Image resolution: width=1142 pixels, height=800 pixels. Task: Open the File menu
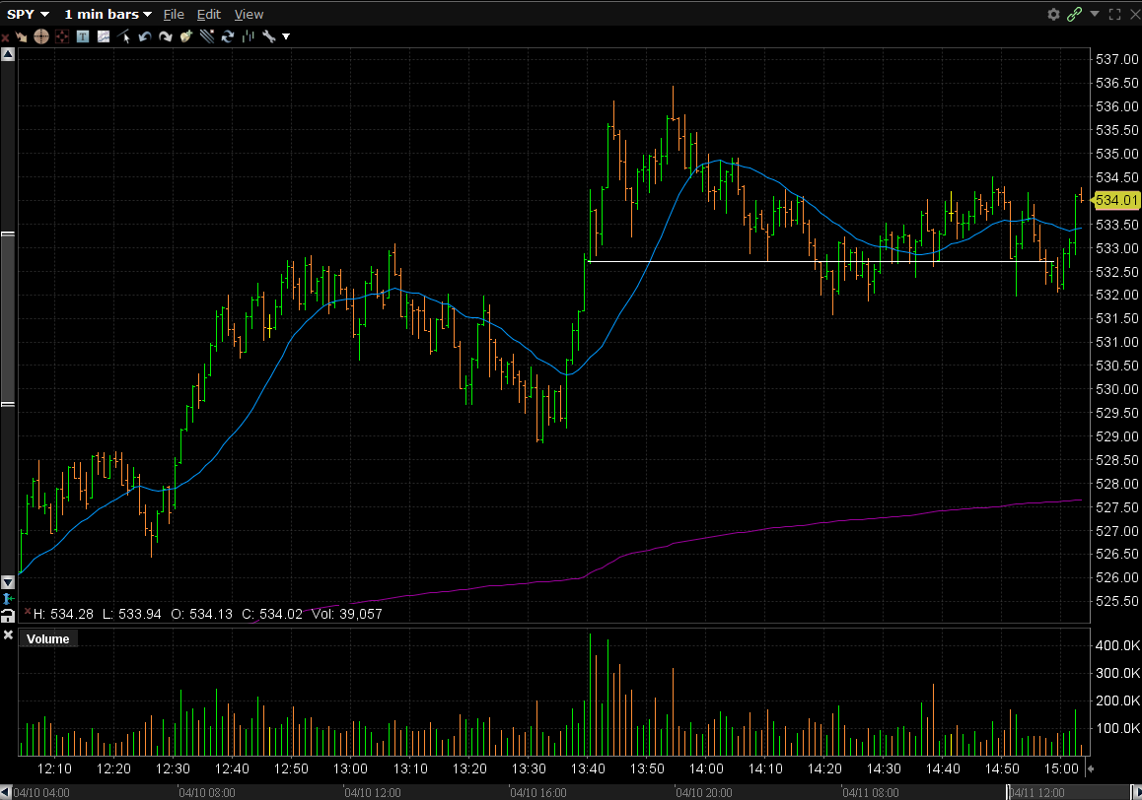pyautogui.click(x=174, y=14)
